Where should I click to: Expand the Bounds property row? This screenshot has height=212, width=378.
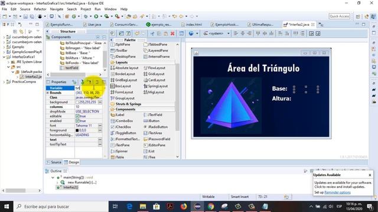click(47, 93)
